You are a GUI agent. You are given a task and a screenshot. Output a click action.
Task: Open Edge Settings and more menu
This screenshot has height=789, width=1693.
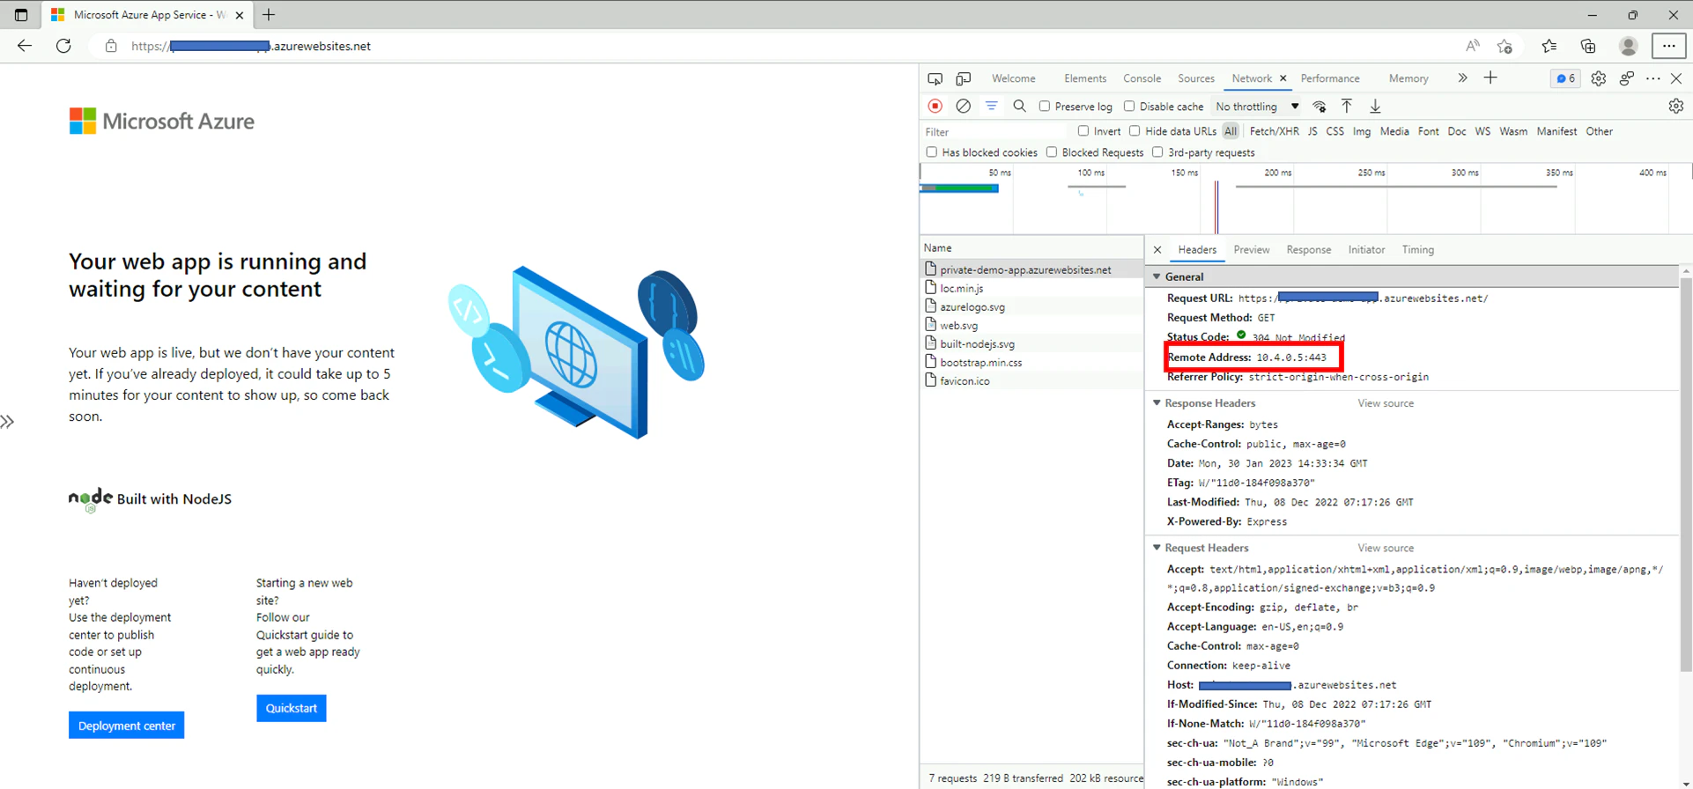pos(1668,46)
